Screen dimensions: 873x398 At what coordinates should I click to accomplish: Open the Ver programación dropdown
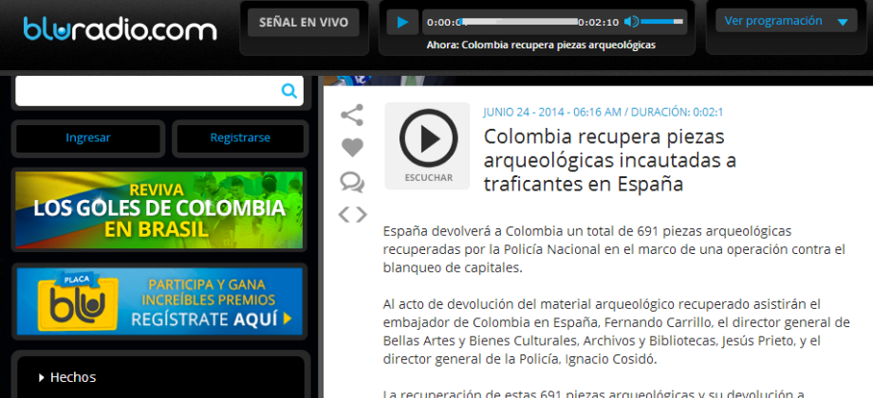786,21
